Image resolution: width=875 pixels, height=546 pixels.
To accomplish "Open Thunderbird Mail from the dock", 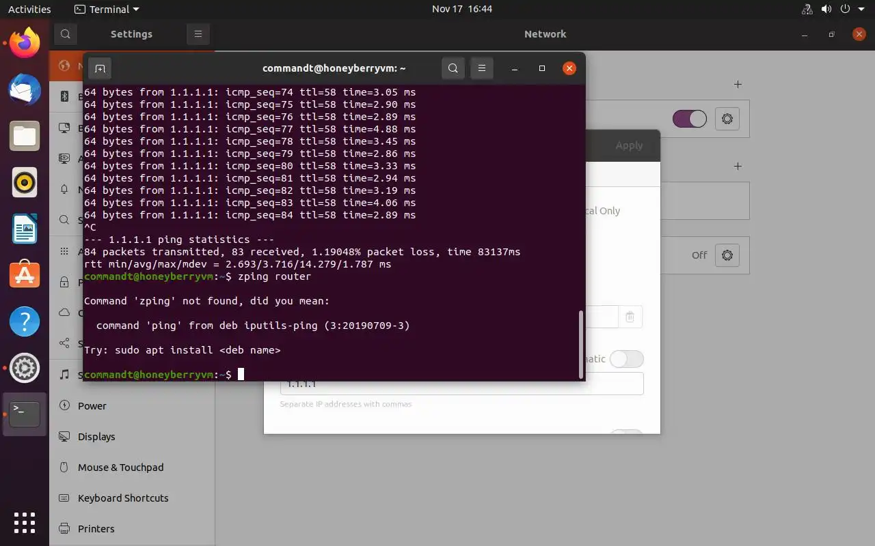I will (25, 89).
